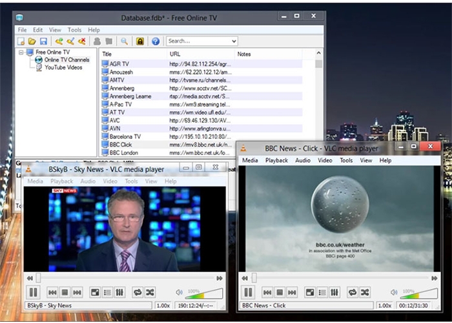Pause playback in the Sky News VLC window
The height and width of the screenshot is (323, 452).
33,293
